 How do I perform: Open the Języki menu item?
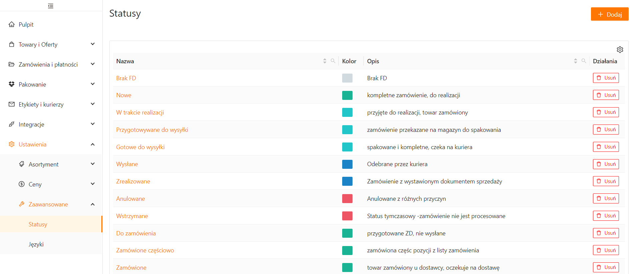pos(36,244)
